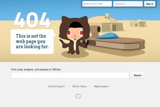This screenshot has width=160, height=107.
Task: Focus the Password field
Action: 128,4
